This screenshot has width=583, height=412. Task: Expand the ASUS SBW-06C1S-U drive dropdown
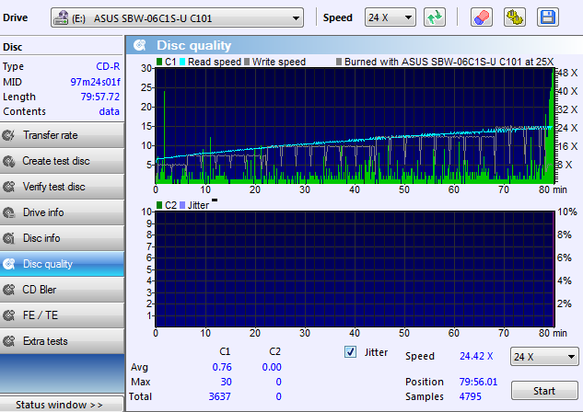click(x=296, y=17)
